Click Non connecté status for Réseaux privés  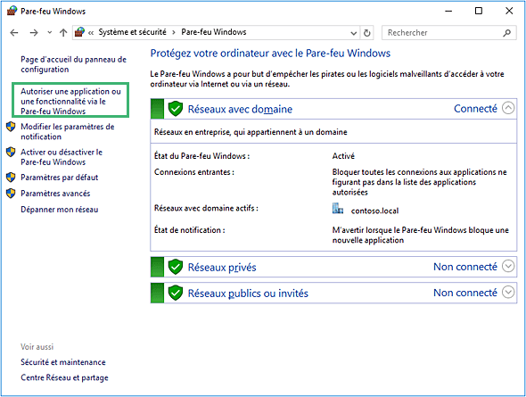point(465,267)
